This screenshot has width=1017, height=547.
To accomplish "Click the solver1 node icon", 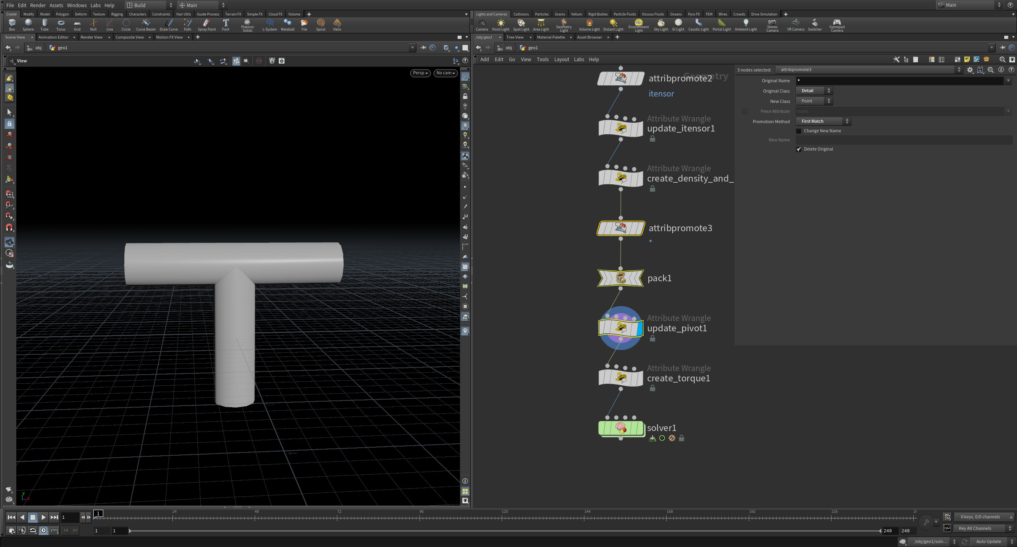I will tap(621, 428).
